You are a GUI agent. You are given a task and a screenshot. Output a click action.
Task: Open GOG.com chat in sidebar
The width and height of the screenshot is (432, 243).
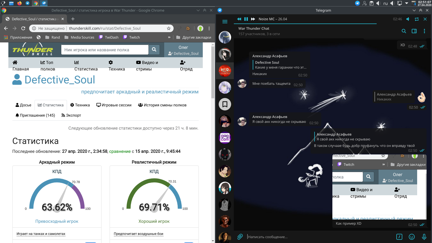click(225, 138)
